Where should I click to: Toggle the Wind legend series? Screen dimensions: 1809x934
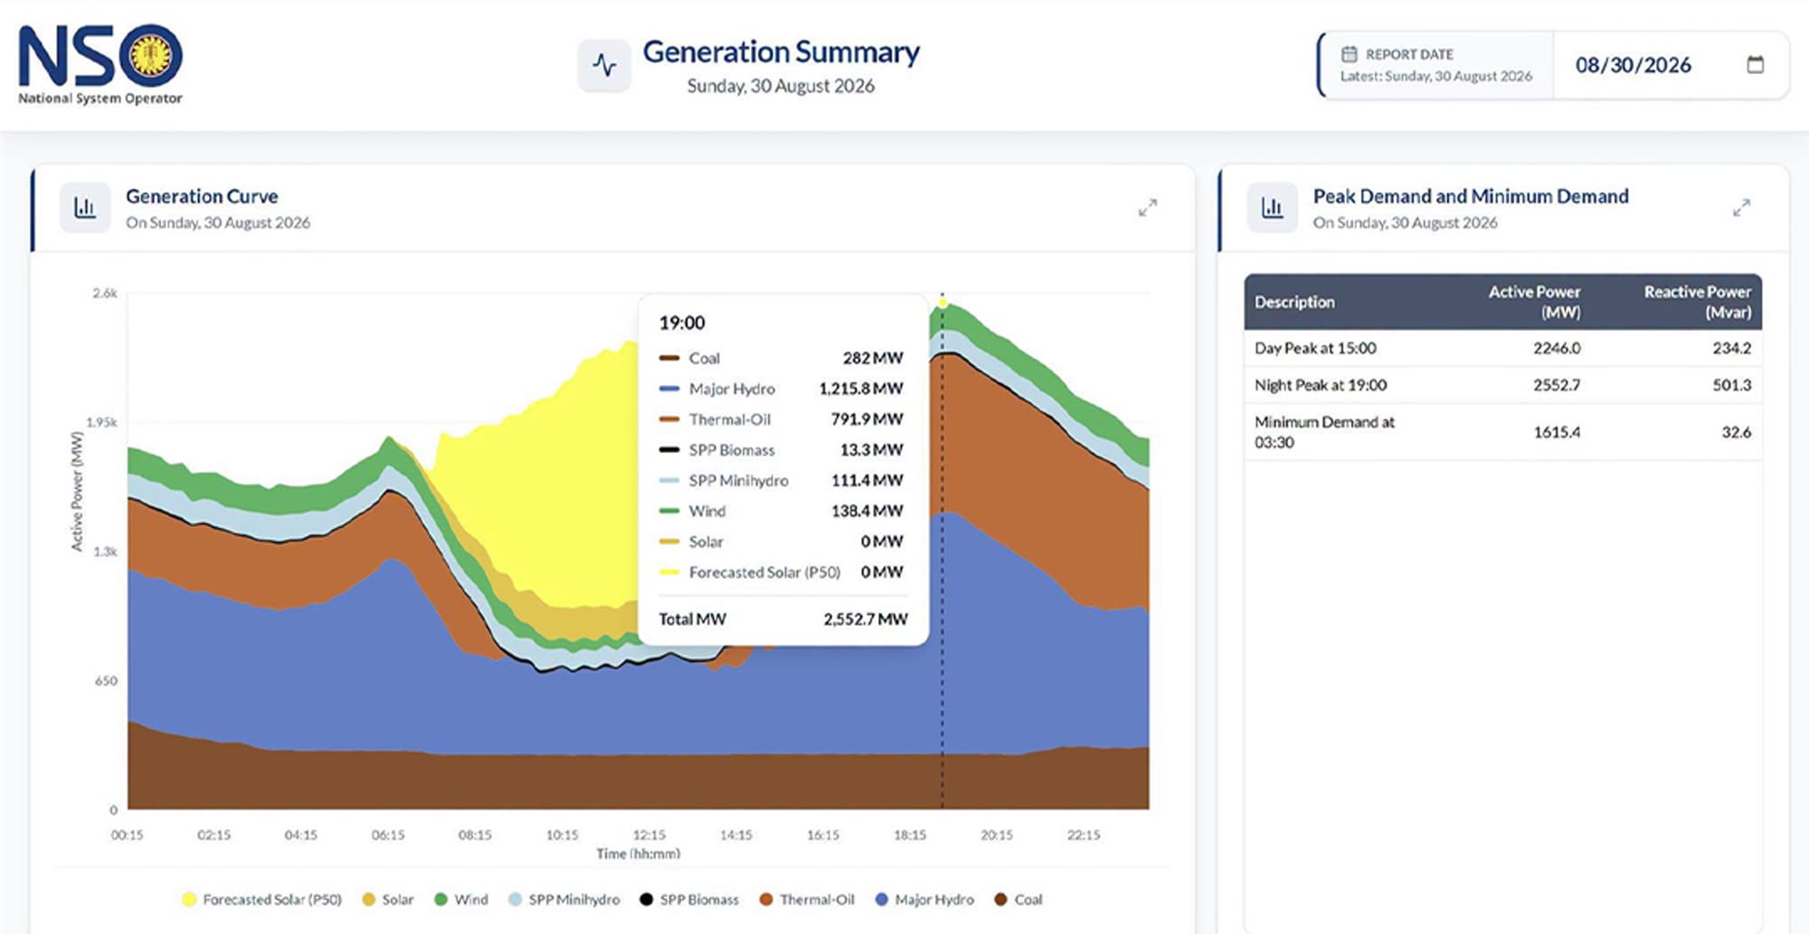point(461,900)
